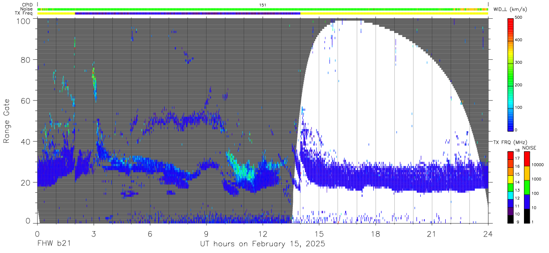This screenshot has height=253, width=549.
Task: Click UT hour tick label 3
Action: (x=93, y=234)
